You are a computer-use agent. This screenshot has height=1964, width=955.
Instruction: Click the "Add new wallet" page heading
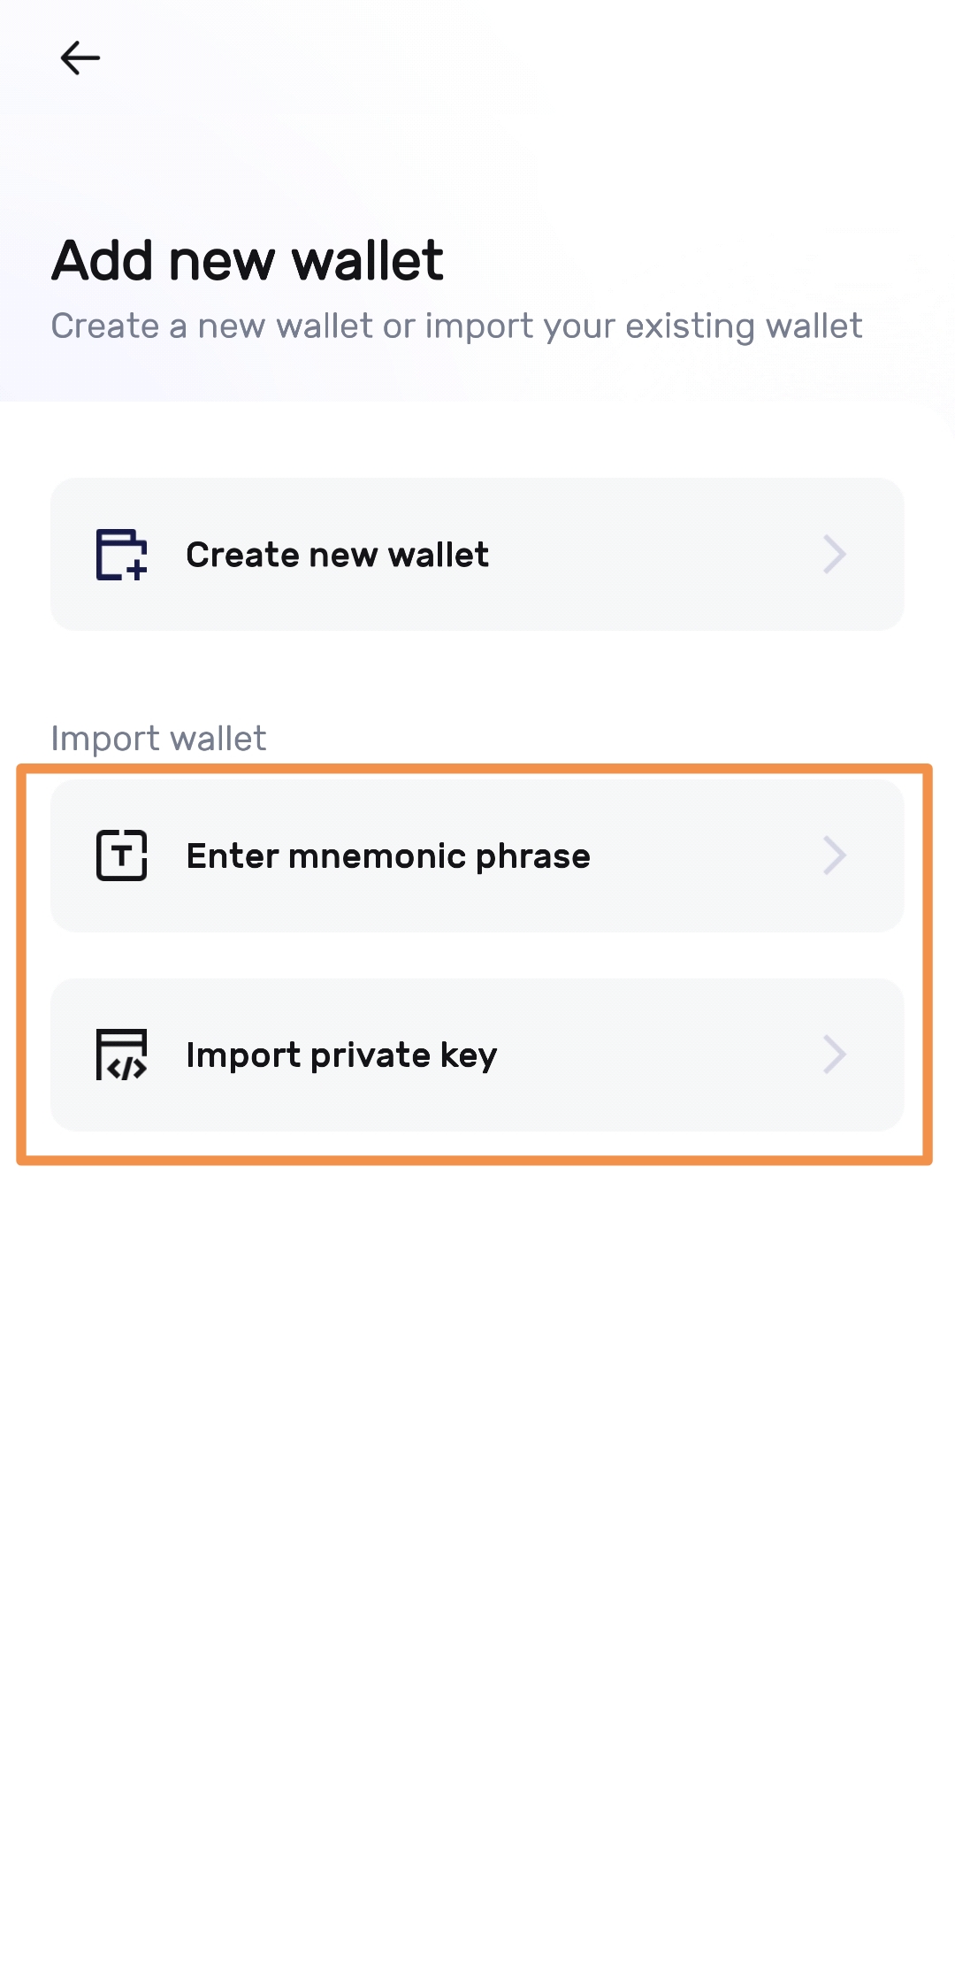coord(248,261)
